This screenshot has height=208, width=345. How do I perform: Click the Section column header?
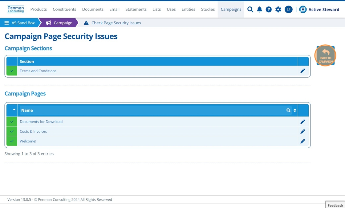coord(157,61)
